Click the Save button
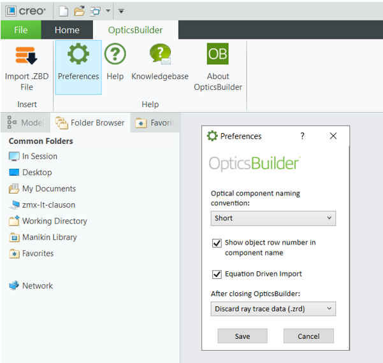Viewport: 383px width, 363px height. coord(243,336)
